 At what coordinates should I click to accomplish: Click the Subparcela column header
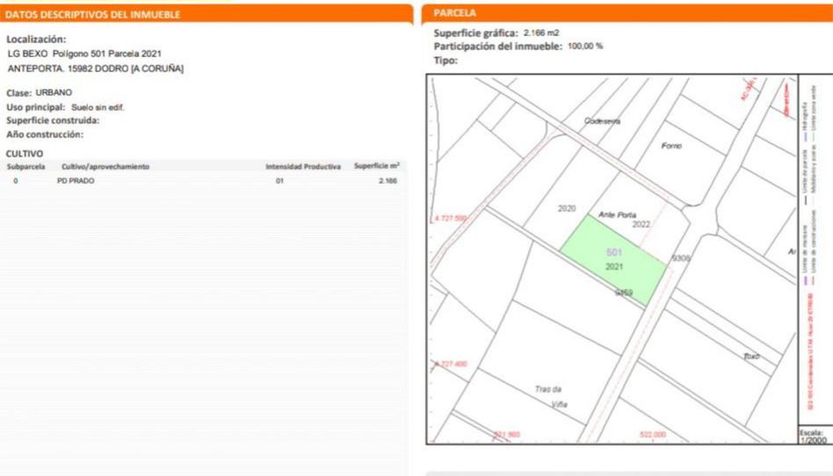coord(26,166)
